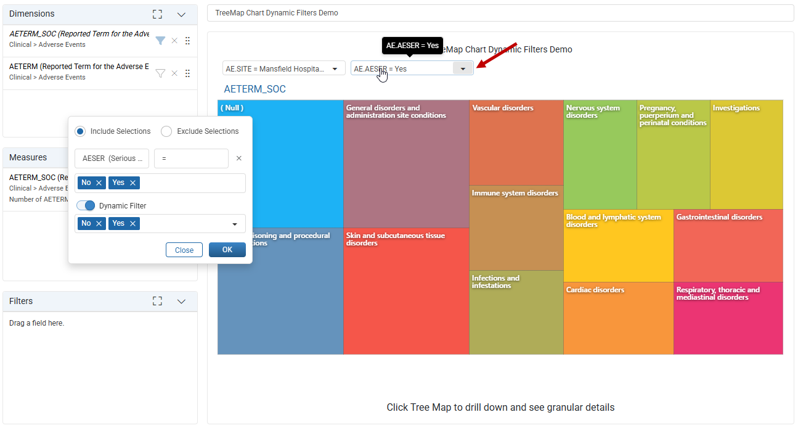Viewport: 798px width, 428px height.
Task: Click the OK button in filter popup
Action: point(227,250)
